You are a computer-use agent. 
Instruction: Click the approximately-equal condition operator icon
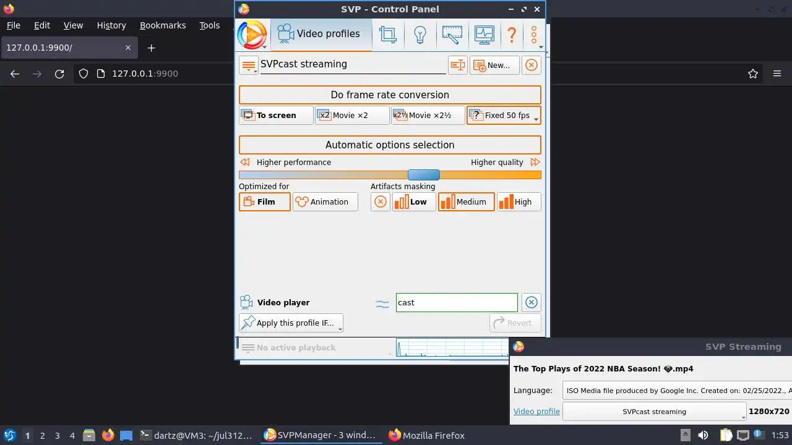coord(382,303)
